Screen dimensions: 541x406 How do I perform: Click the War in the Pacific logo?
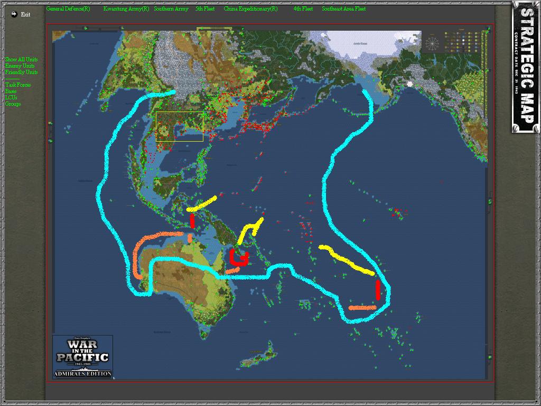tap(83, 357)
